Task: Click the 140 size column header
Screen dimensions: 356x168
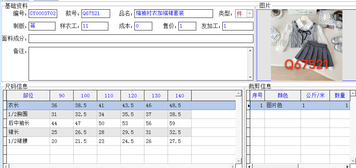Action: click(x=180, y=96)
